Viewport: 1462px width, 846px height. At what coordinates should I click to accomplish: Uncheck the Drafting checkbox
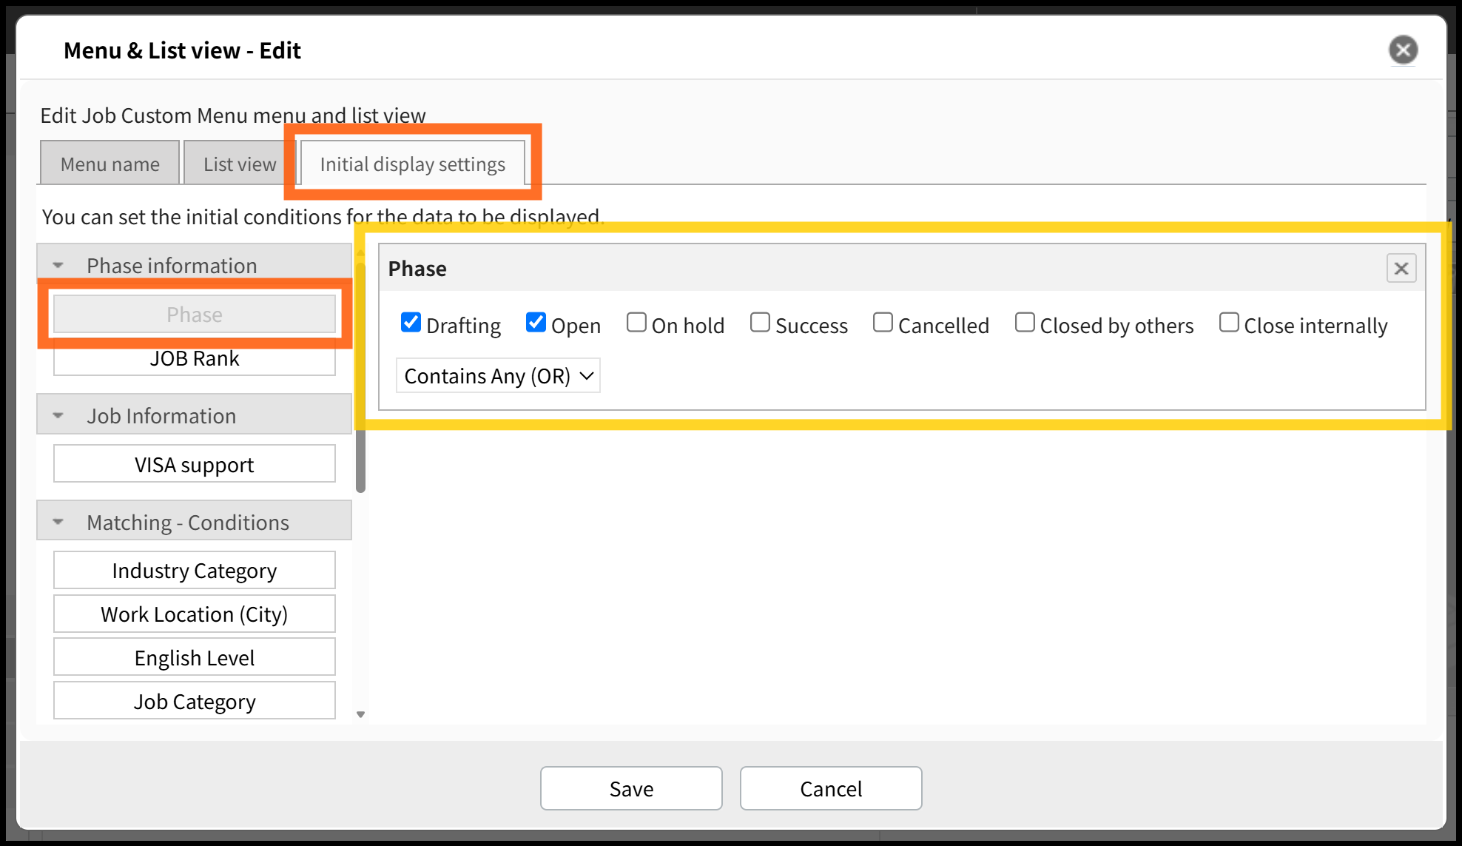(411, 323)
